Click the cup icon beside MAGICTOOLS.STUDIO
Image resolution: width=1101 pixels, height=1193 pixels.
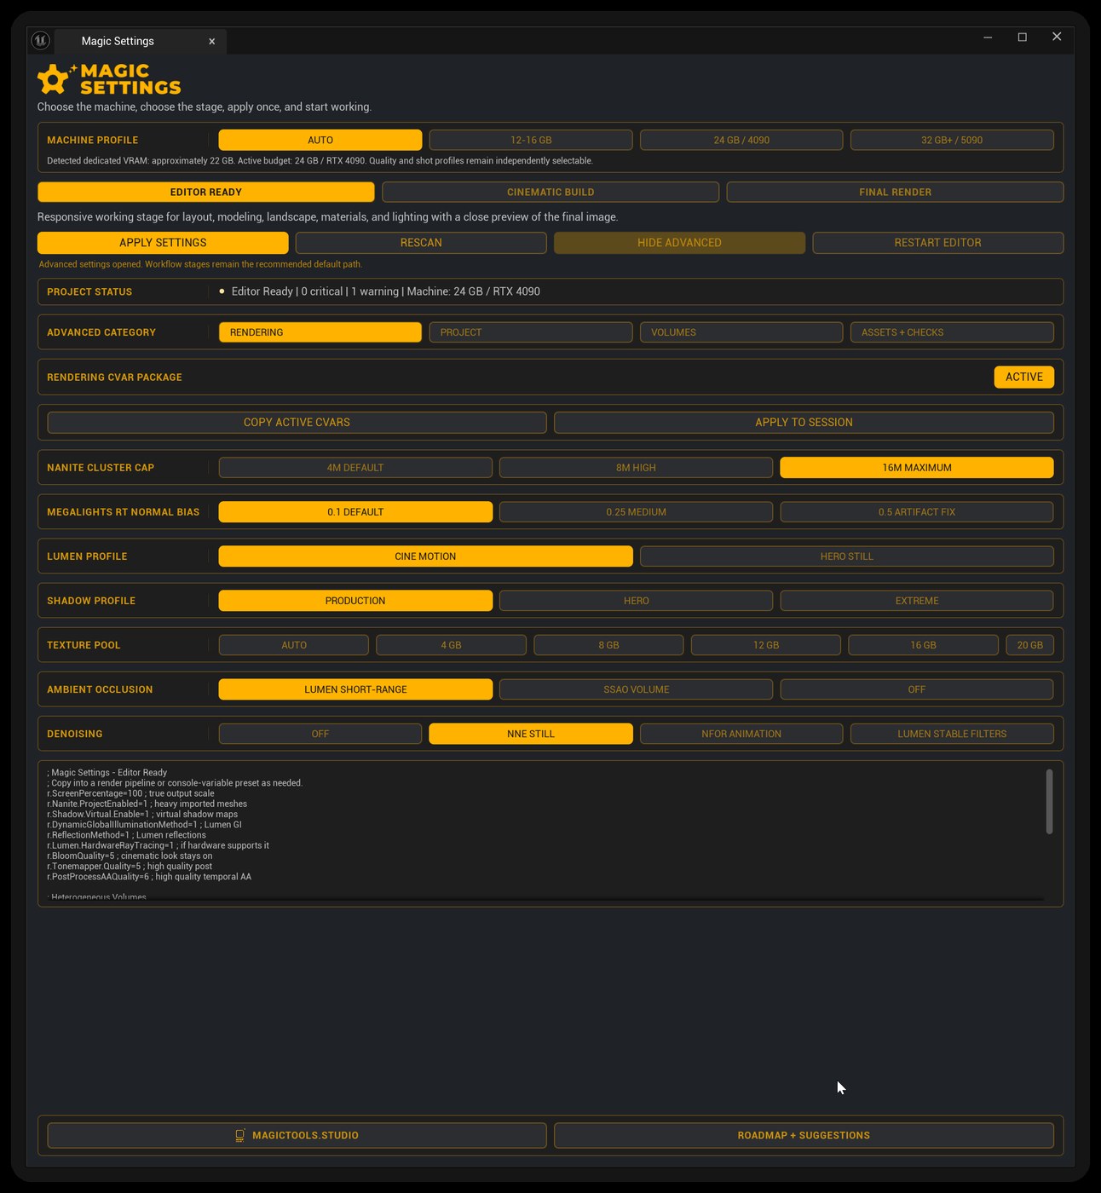coord(240,1135)
